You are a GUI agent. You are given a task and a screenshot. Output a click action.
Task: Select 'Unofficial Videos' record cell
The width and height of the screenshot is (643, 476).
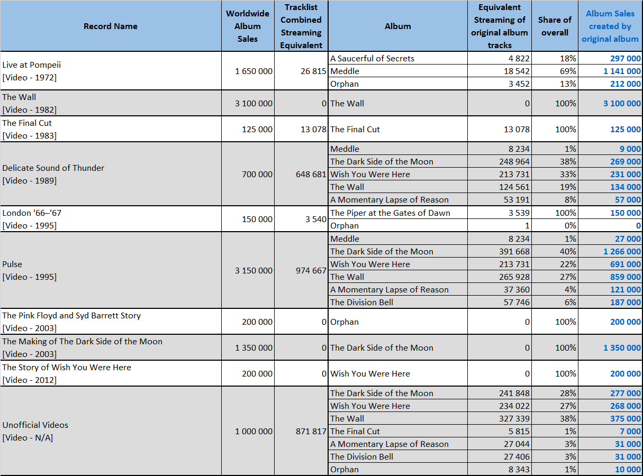click(x=111, y=431)
